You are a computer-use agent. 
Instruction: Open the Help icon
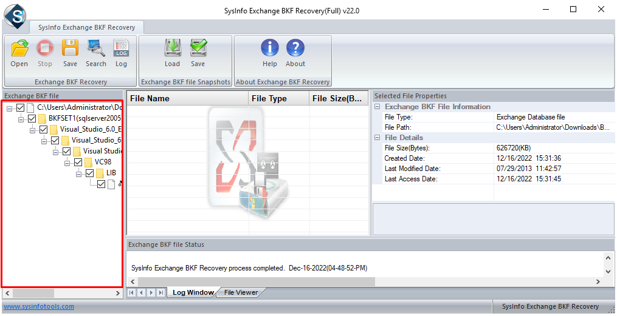[270, 53]
